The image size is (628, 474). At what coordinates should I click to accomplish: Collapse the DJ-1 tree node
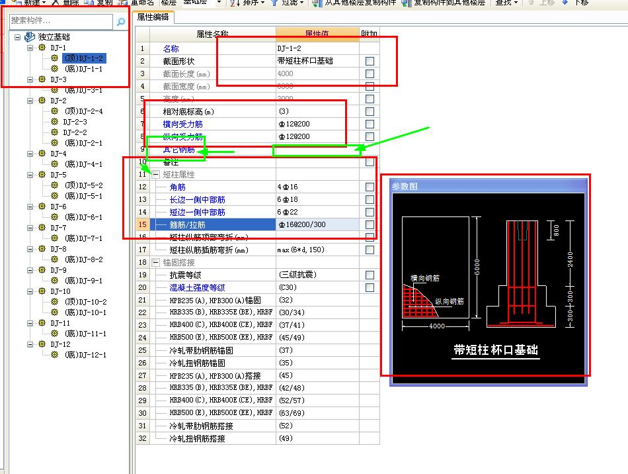(30, 48)
